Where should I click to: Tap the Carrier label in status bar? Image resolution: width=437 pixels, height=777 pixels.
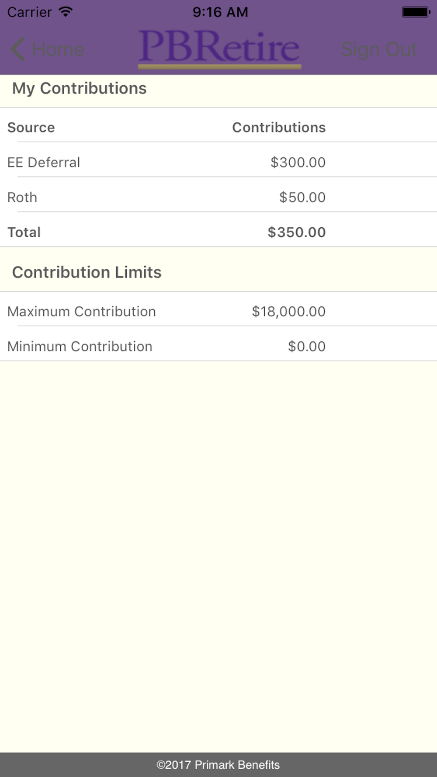point(30,12)
